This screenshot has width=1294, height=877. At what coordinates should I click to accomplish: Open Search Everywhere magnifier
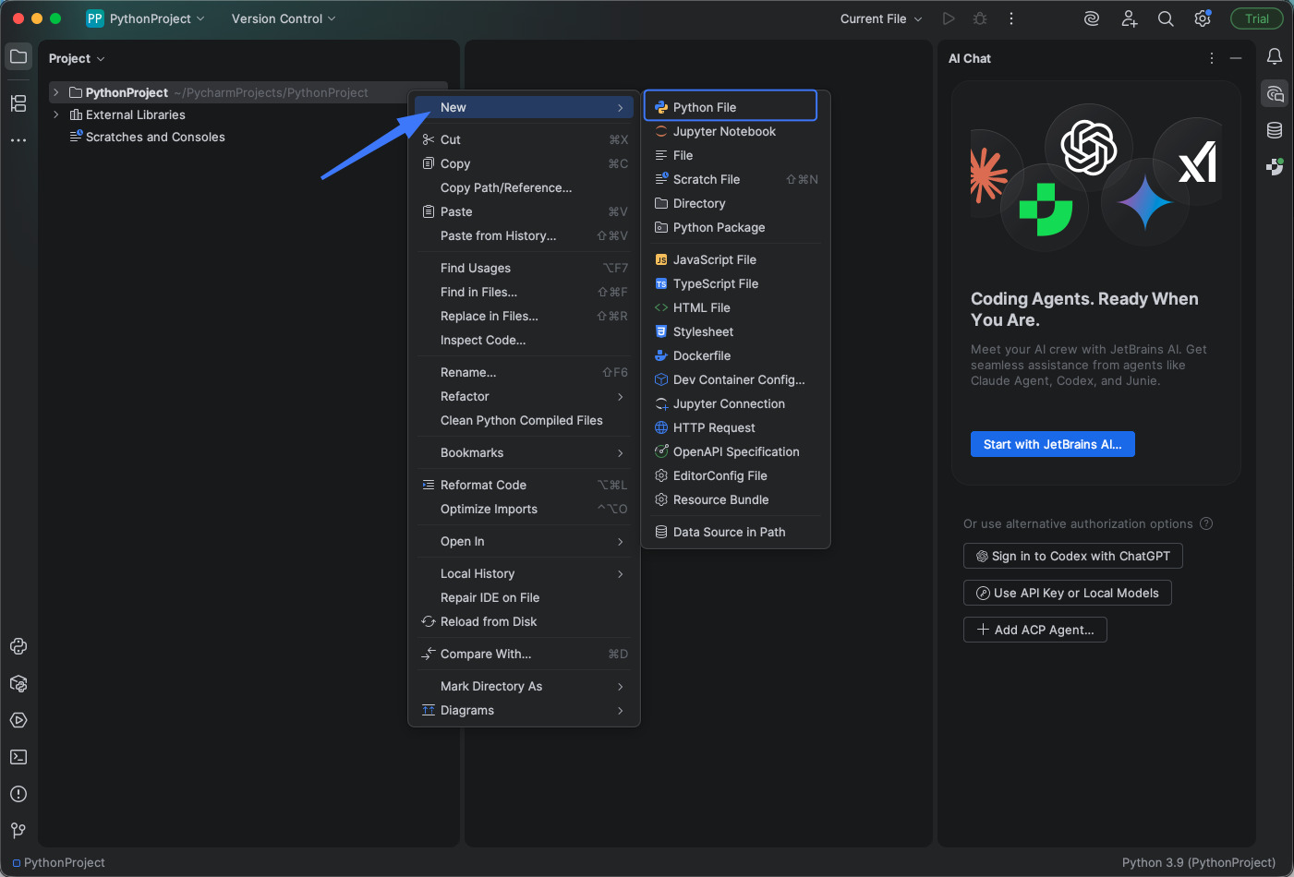(1166, 18)
